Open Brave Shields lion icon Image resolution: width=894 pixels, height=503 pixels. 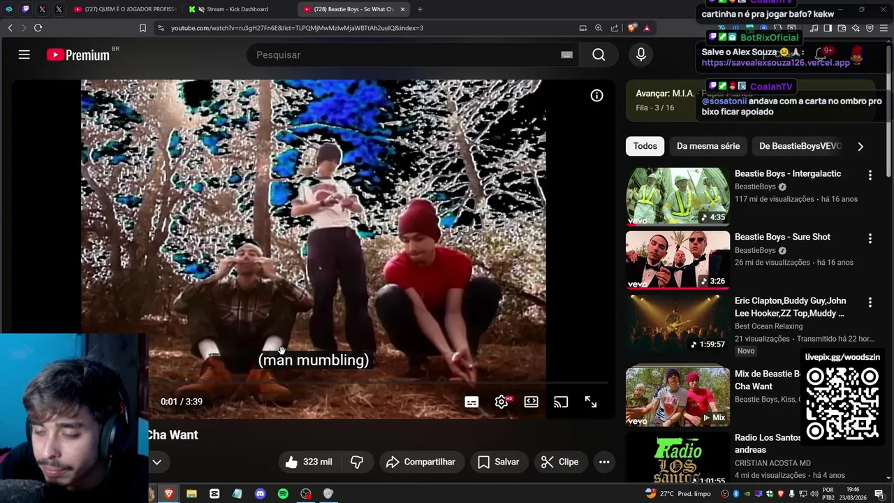coord(632,28)
